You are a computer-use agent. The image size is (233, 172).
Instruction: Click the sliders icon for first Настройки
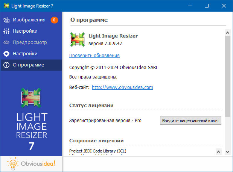(x=6, y=31)
